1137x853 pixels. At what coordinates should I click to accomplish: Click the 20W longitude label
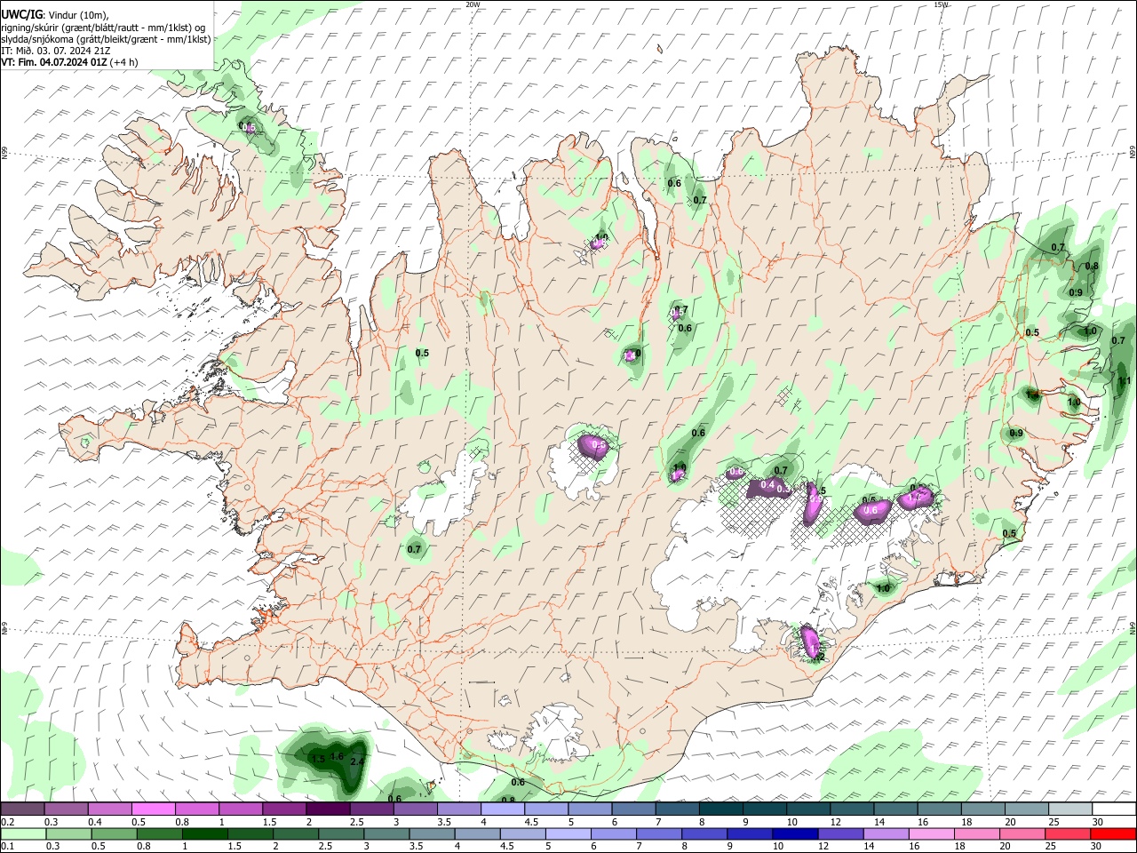click(473, 4)
